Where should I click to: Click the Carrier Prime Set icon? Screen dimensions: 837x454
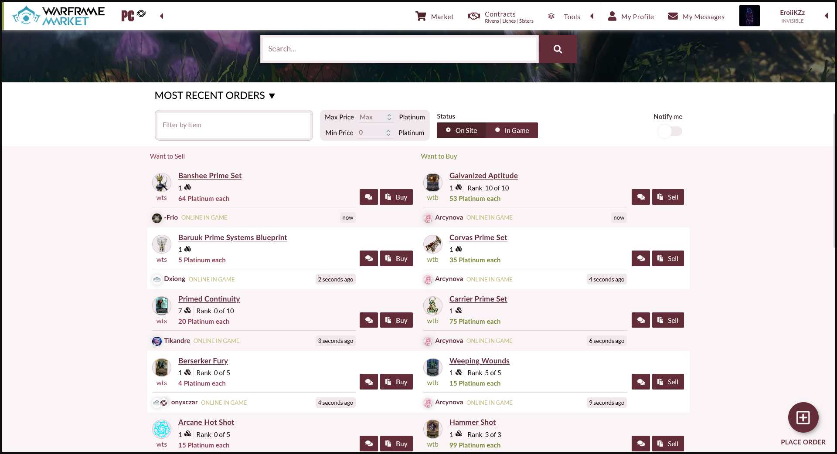pos(433,306)
